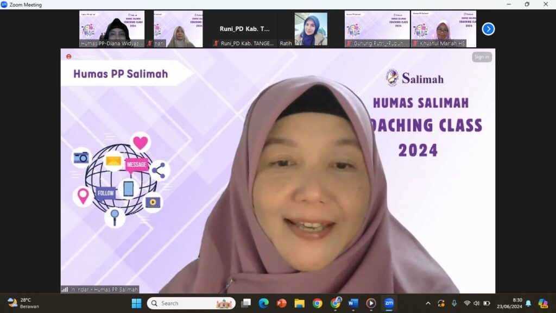
Task: Click the taskbar Search box
Action: (191, 303)
